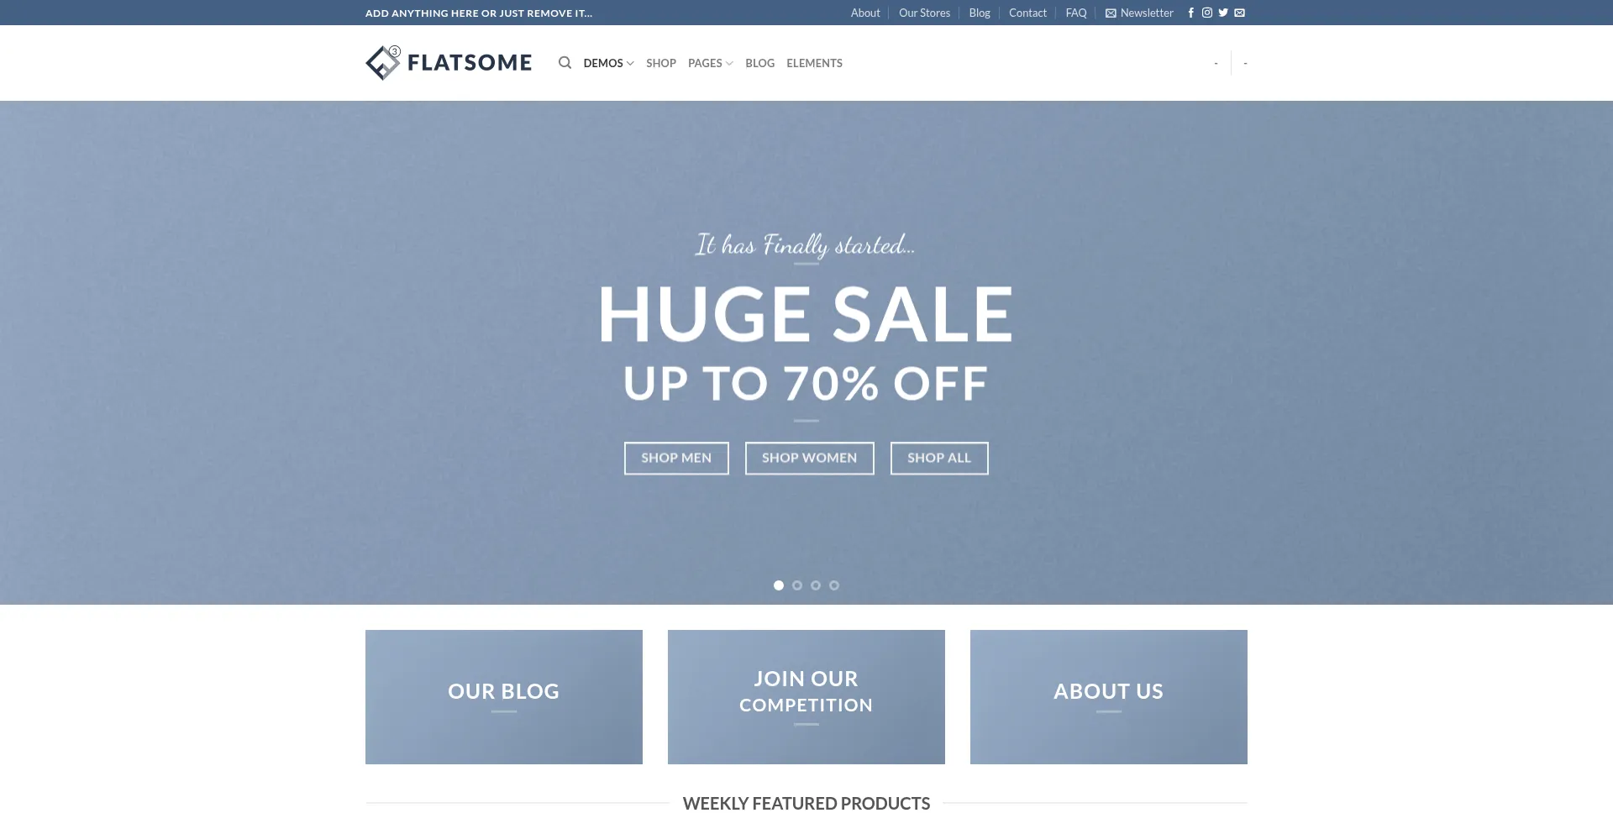Click the Shop Women button
The width and height of the screenshot is (1613, 834).
point(809,458)
